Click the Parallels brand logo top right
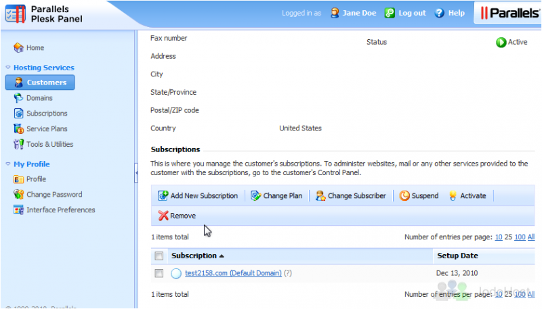This screenshot has width=542, height=309. [509, 13]
